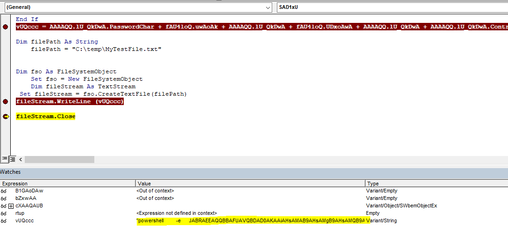Click the Procedure View icon
The image size is (508, 241).
[4, 159]
